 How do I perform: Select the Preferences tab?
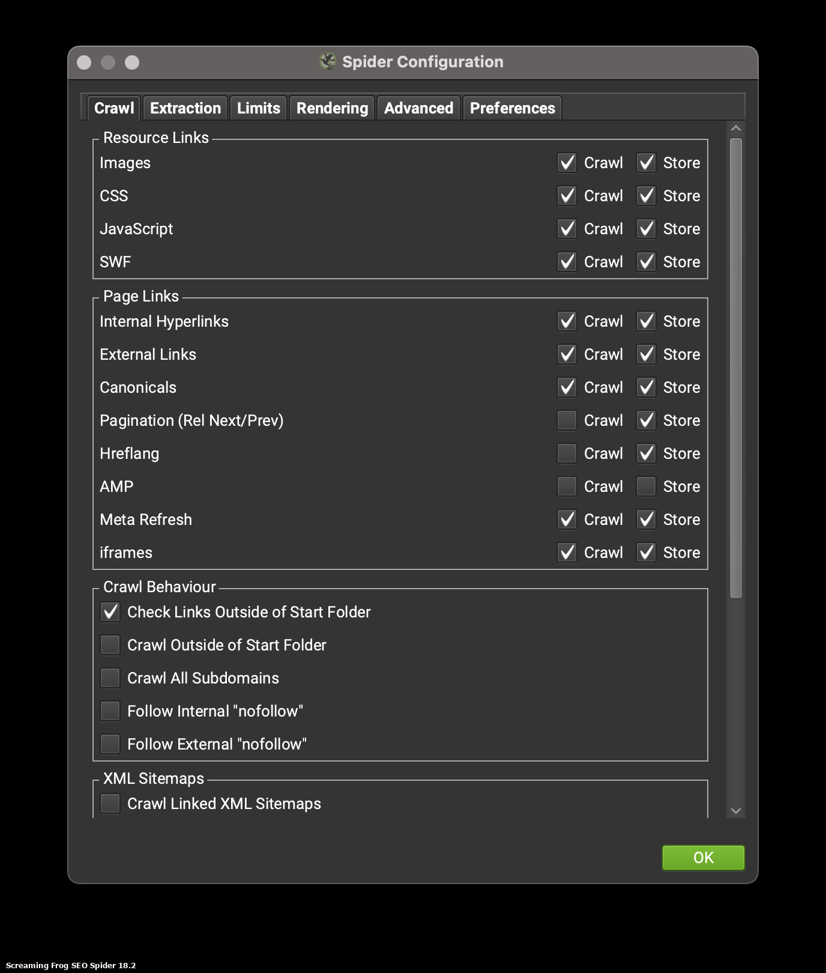tap(512, 108)
